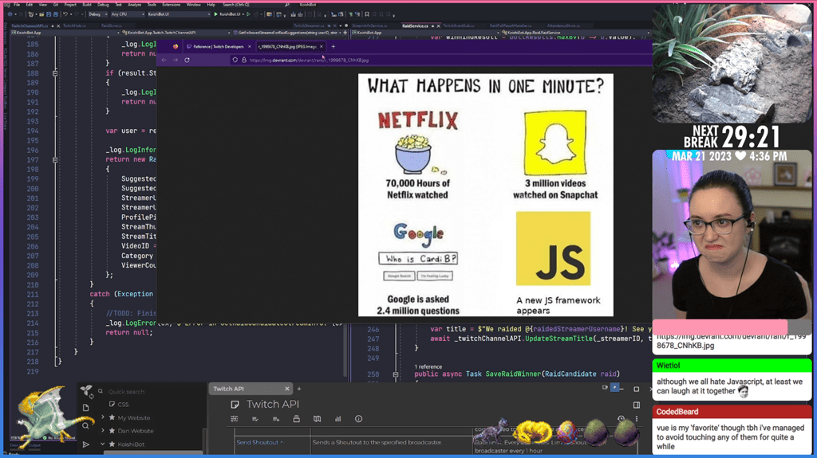Click the Firefox back arrow
This screenshot has width=817, height=458.
pos(164,60)
